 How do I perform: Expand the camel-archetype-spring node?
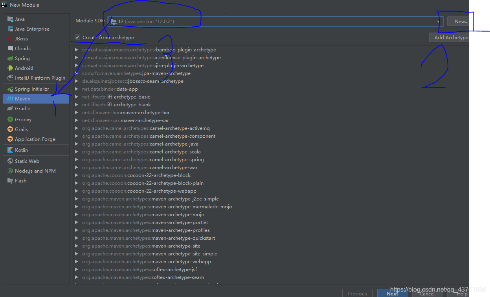77,160
